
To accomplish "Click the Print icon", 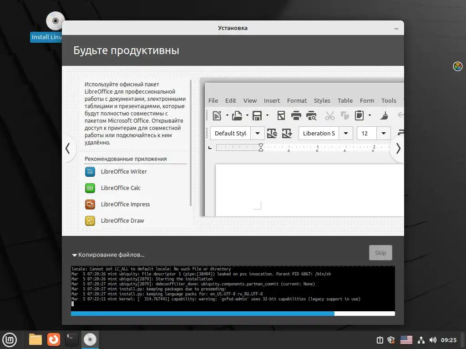I will (x=296, y=115).
